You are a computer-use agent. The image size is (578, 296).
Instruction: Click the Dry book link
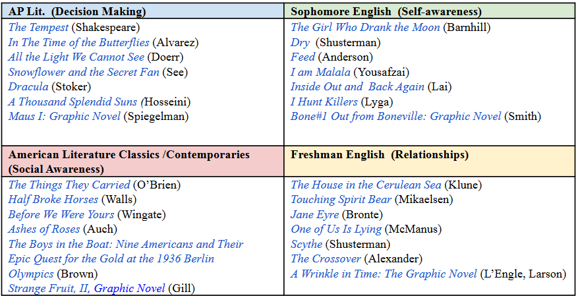[x=300, y=42]
